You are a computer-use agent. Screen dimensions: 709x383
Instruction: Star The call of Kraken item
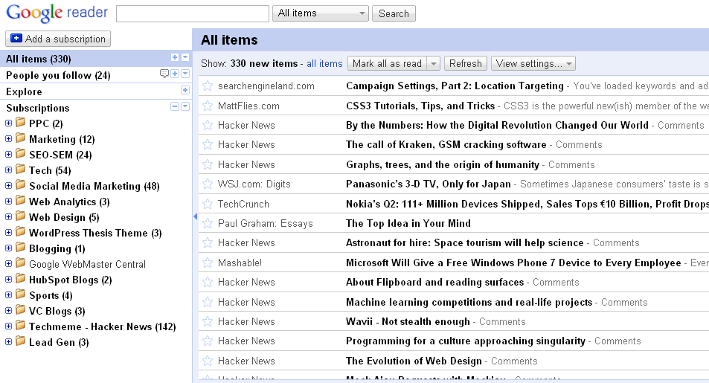(x=208, y=145)
